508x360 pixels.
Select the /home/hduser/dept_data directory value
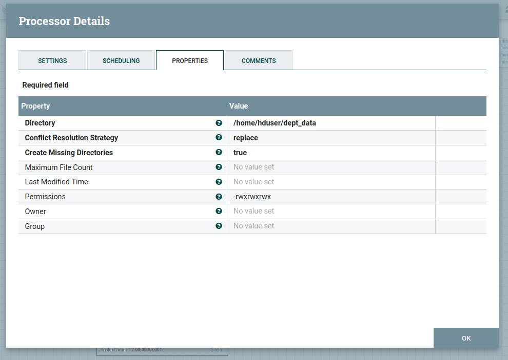(x=275, y=123)
